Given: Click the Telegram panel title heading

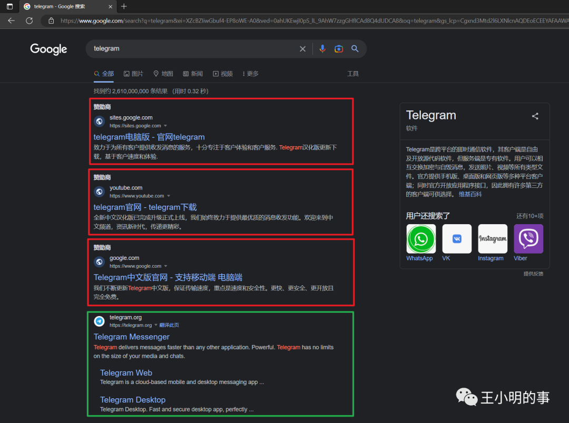Looking at the screenshot, I should click(431, 115).
